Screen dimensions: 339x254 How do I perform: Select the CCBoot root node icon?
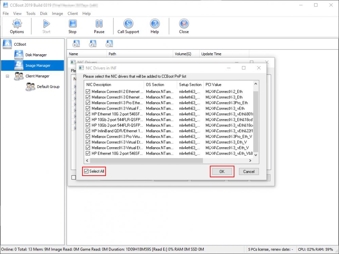(x=7, y=44)
